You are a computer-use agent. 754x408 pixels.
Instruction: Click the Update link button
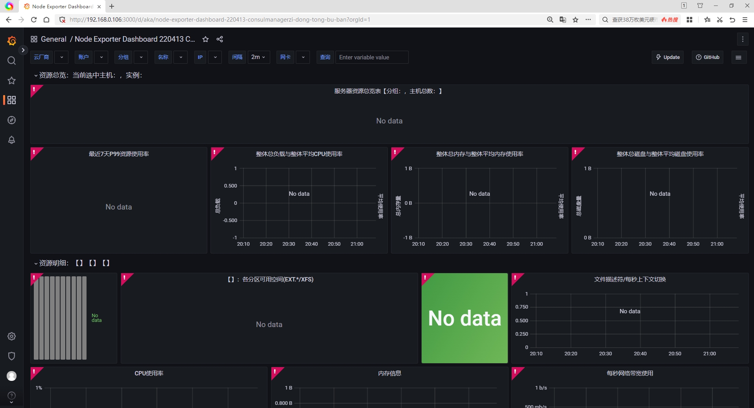[x=668, y=57]
